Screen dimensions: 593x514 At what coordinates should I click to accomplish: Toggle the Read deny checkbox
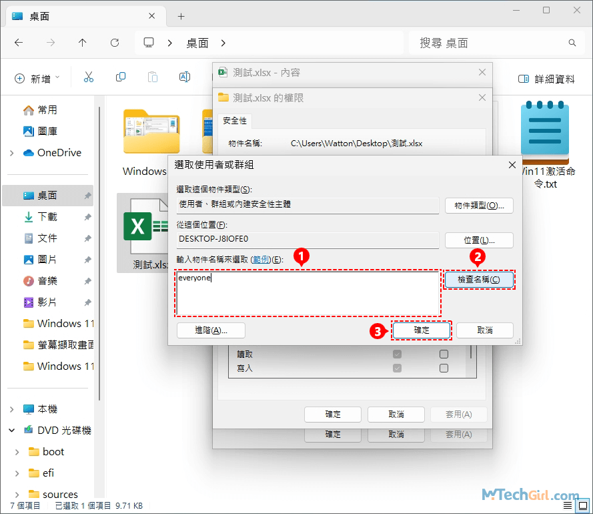[x=443, y=354]
